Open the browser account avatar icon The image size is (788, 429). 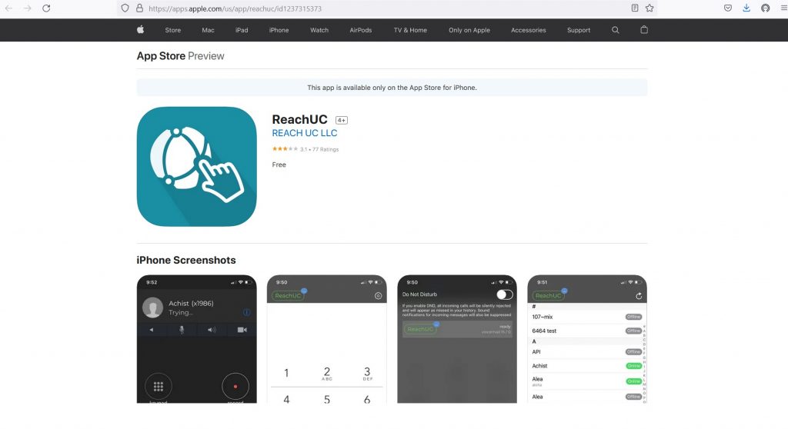pos(765,8)
